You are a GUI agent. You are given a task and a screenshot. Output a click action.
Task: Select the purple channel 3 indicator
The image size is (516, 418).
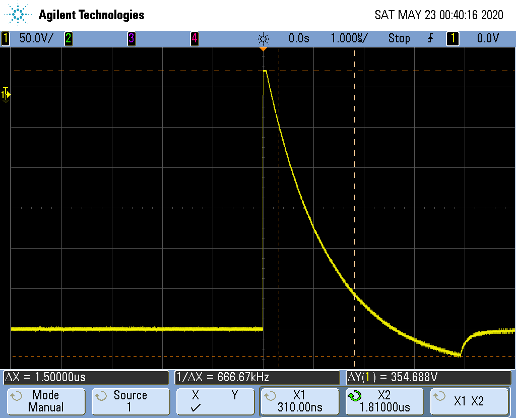131,38
